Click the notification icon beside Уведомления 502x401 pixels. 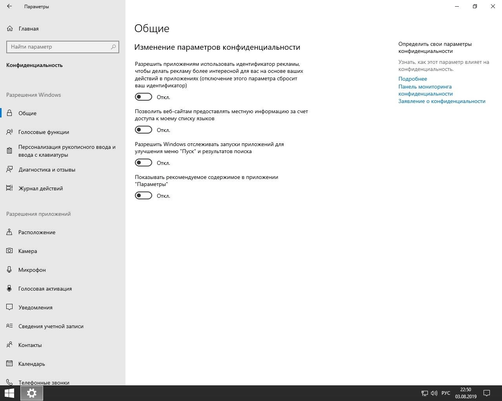pos(9,307)
